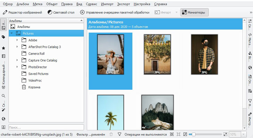
Task: Open the Настройка menu
Action: pyautogui.click(x=142, y=4)
